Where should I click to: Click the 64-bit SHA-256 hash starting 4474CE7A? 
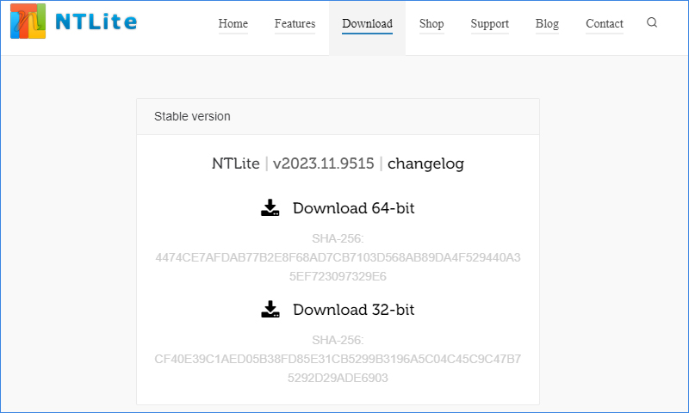pos(338,267)
